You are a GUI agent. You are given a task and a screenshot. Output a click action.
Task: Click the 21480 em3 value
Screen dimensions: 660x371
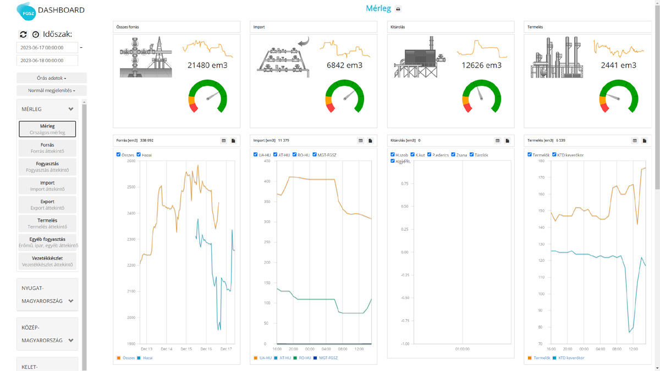[x=207, y=65]
